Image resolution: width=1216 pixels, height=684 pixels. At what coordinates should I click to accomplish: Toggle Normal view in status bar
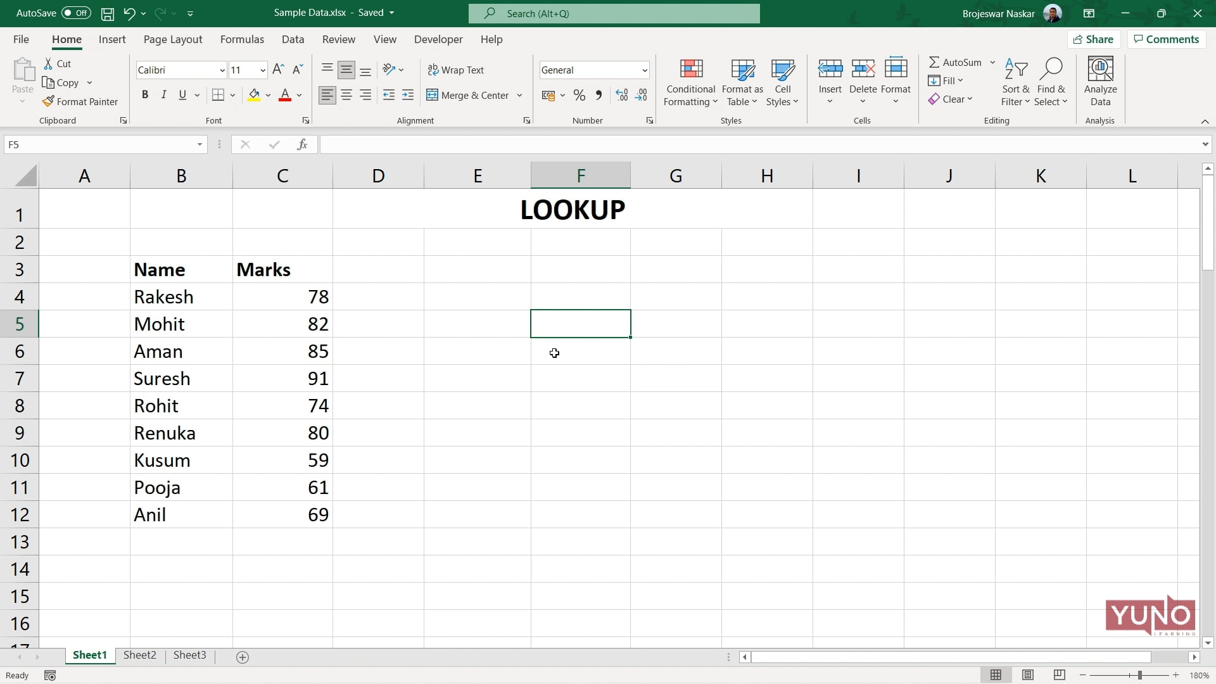996,675
